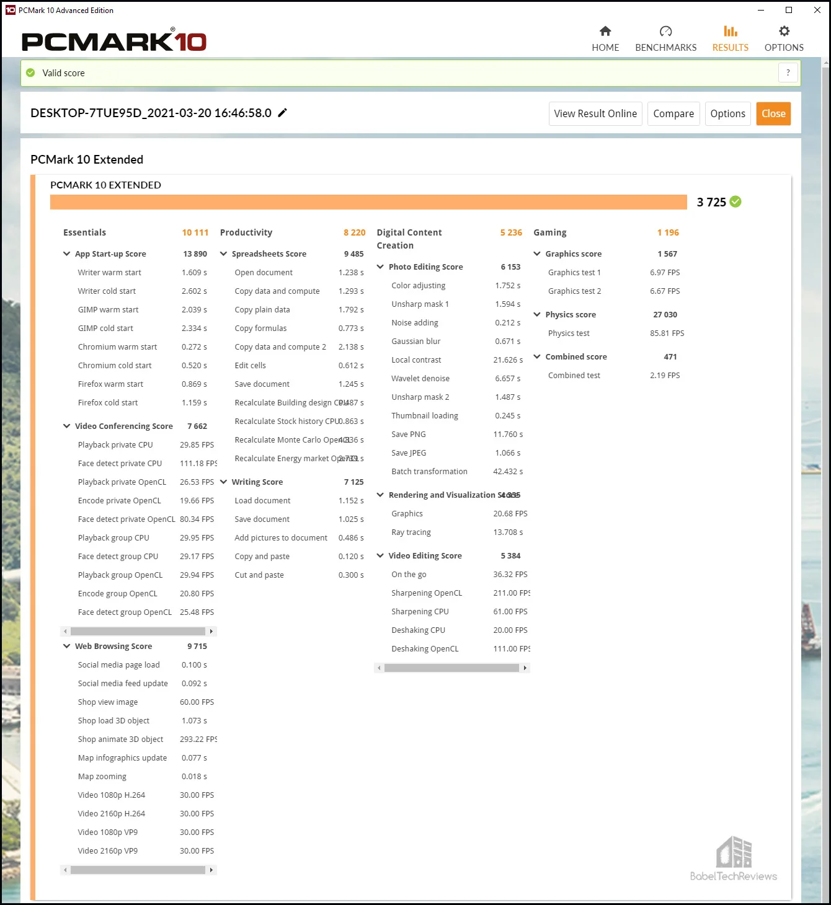The image size is (831, 905).
Task: Click the Gaming score 1 196
Action: click(x=668, y=232)
